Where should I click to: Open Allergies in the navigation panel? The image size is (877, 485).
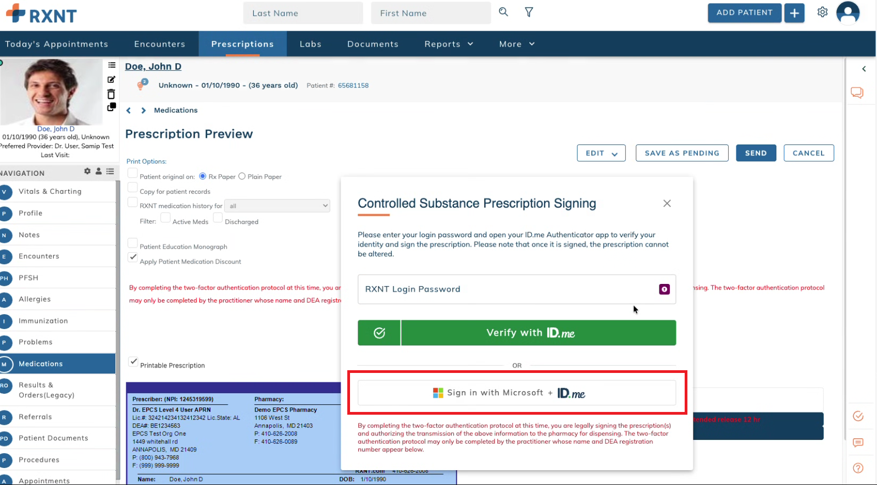coord(35,299)
